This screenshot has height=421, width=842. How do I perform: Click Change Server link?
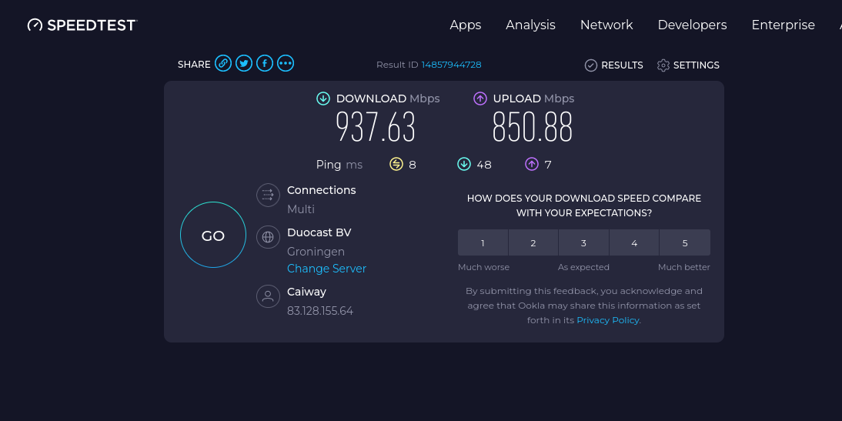point(326,269)
